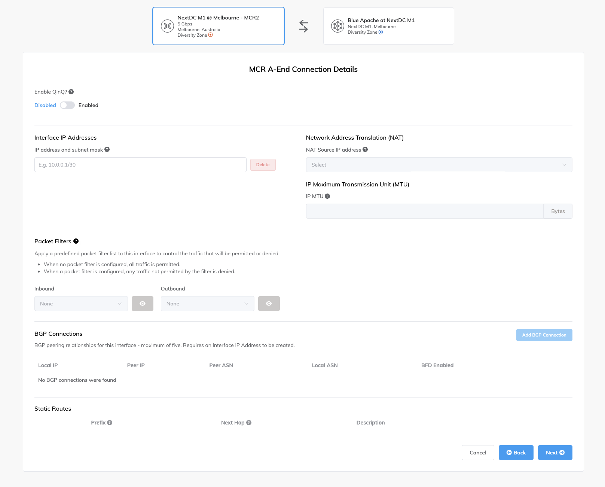Click the Packet Filters help icon

coord(76,241)
